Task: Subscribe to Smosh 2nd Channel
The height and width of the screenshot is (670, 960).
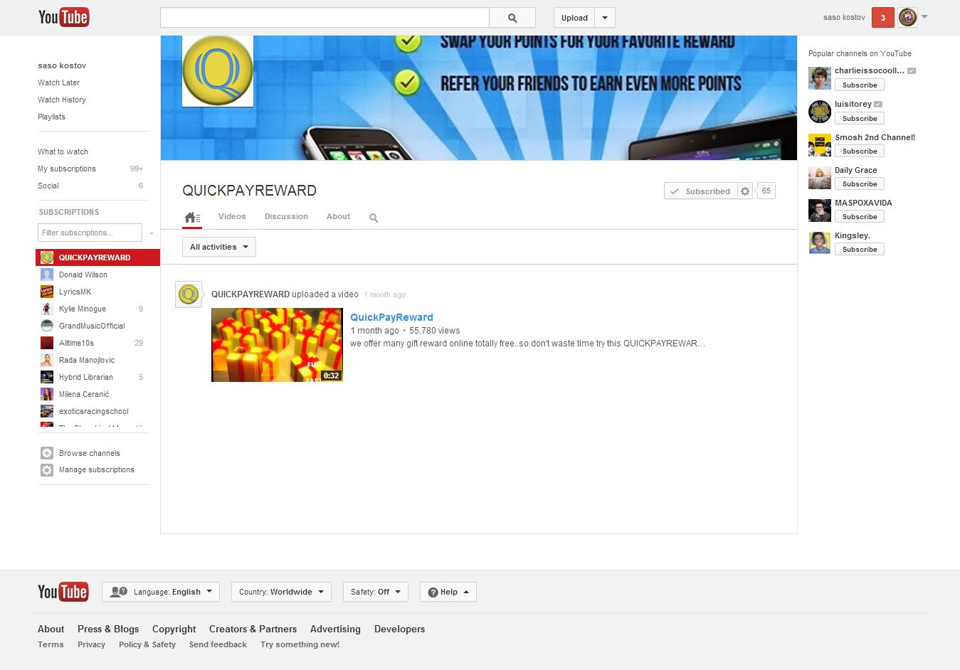Action: pos(860,151)
